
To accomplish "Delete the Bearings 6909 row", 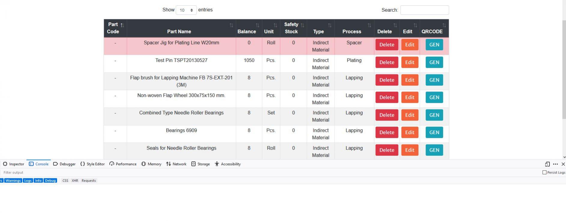I will 387,132.
